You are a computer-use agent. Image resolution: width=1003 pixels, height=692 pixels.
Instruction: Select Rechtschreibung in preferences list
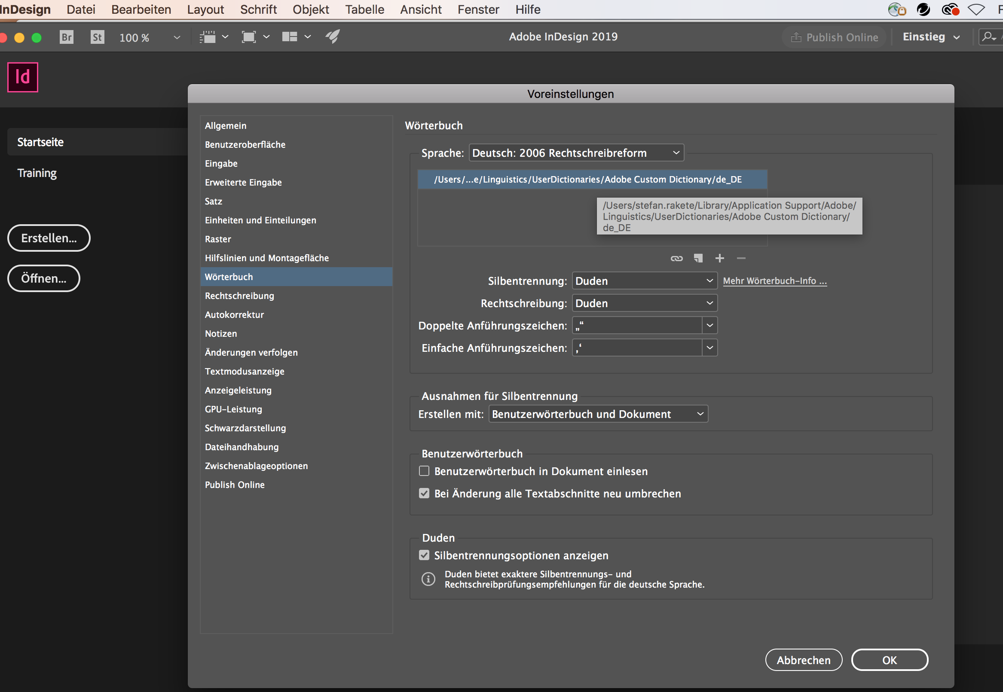pyautogui.click(x=239, y=296)
